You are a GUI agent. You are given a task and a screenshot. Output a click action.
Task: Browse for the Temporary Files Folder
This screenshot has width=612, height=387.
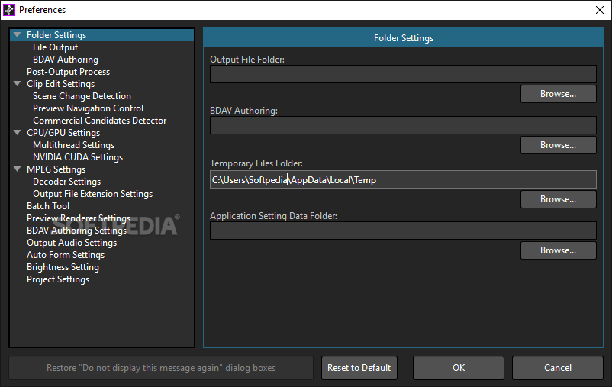pos(558,199)
